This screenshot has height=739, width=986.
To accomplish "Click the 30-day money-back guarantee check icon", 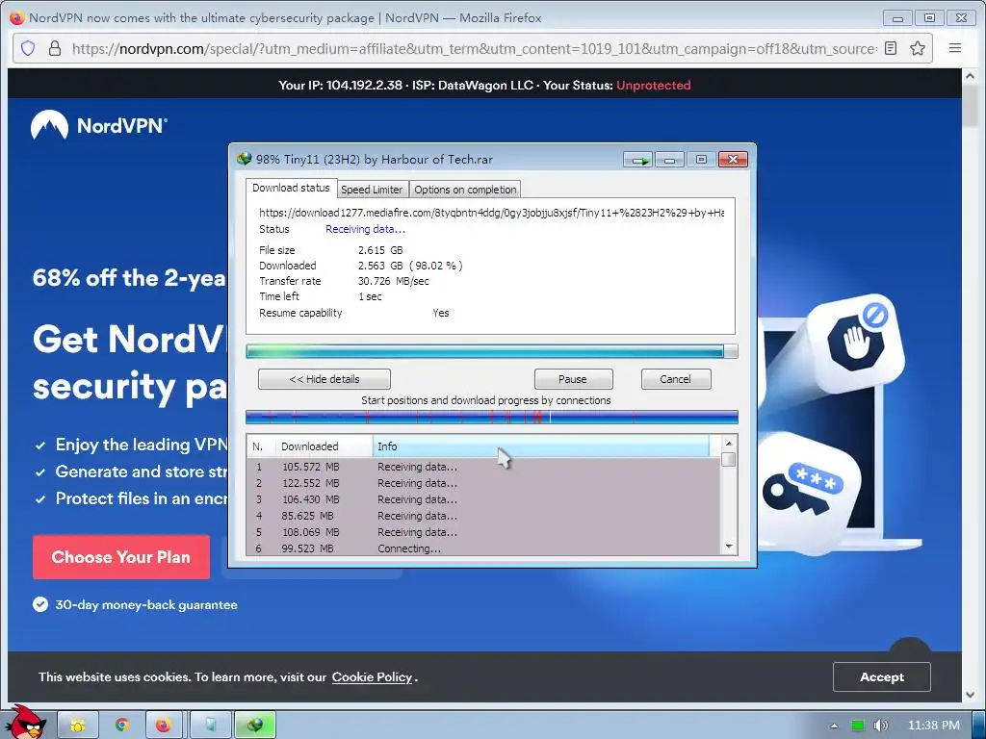I will 40,604.
